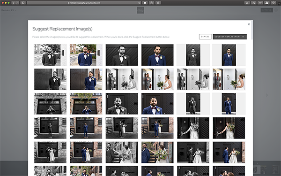This screenshot has height=176, width=281.
Task: Select B&W bride approaching behind groom thumbnail
Action: [x=122, y=128]
